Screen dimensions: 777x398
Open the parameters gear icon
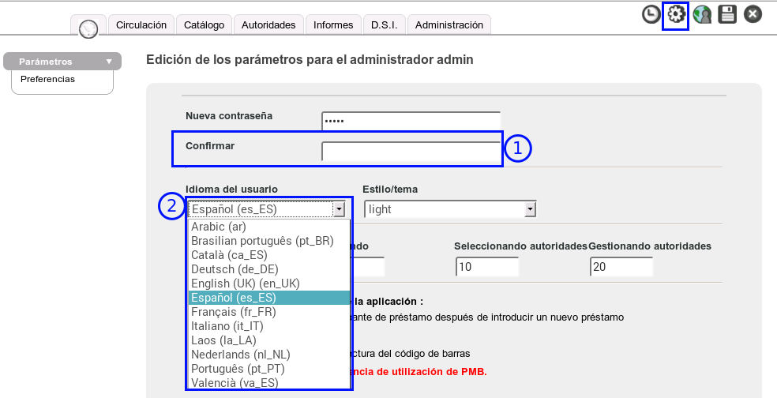coord(676,14)
